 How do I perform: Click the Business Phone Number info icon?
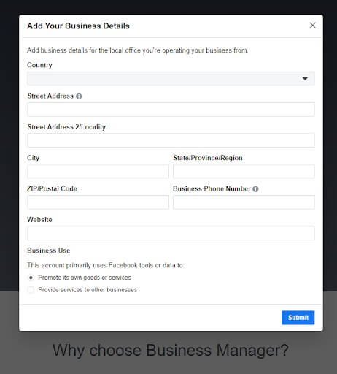click(x=255, y=189)
